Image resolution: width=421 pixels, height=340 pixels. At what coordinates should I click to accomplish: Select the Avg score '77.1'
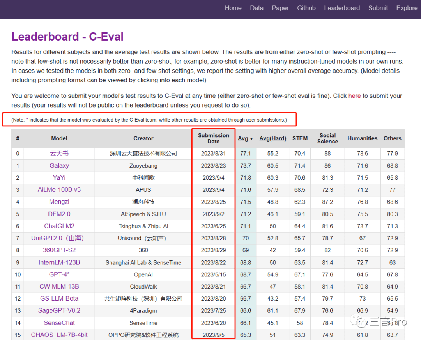pos(246,153)
